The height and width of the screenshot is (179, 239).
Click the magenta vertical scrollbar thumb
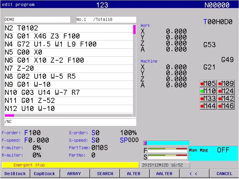click(x=134, y=30)
